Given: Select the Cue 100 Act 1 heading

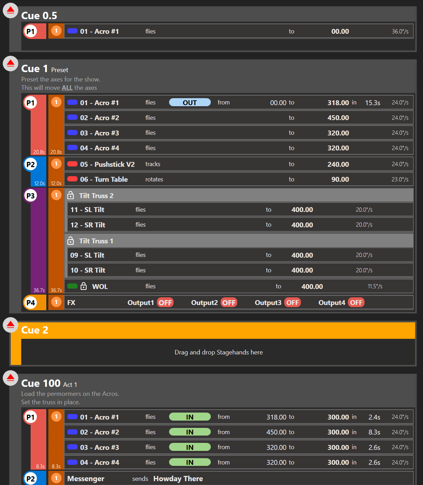Looking at the screenshot, I should pos(49,383).
